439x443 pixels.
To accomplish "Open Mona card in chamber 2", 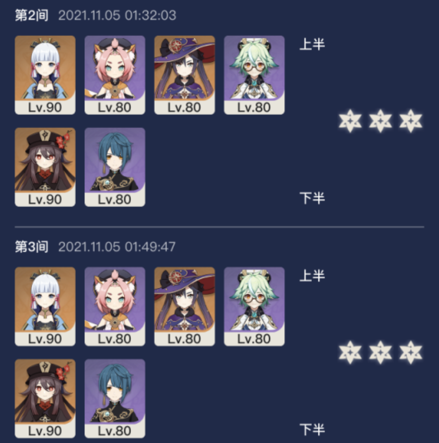I will click(184, 75).
